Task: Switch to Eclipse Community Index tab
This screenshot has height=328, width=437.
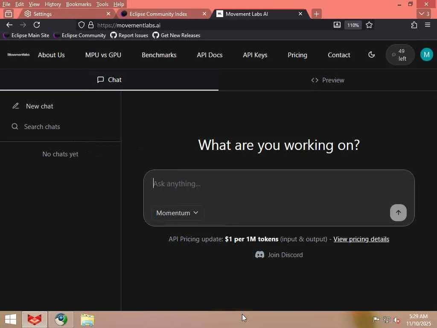Action: coord(164,14)
